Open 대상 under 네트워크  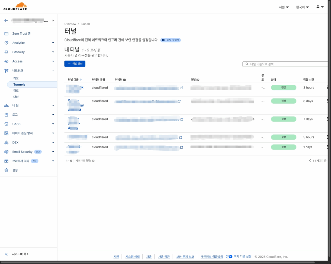point(16,97)
